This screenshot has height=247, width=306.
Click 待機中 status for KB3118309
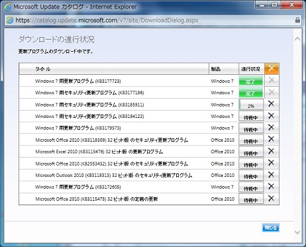(x=251, y=140)
